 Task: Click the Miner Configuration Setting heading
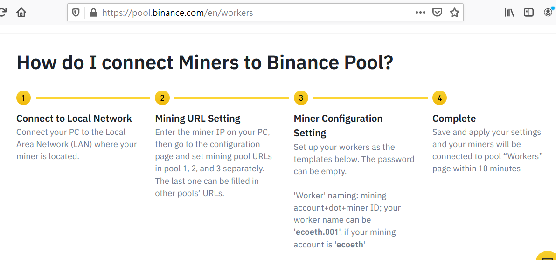338,126
